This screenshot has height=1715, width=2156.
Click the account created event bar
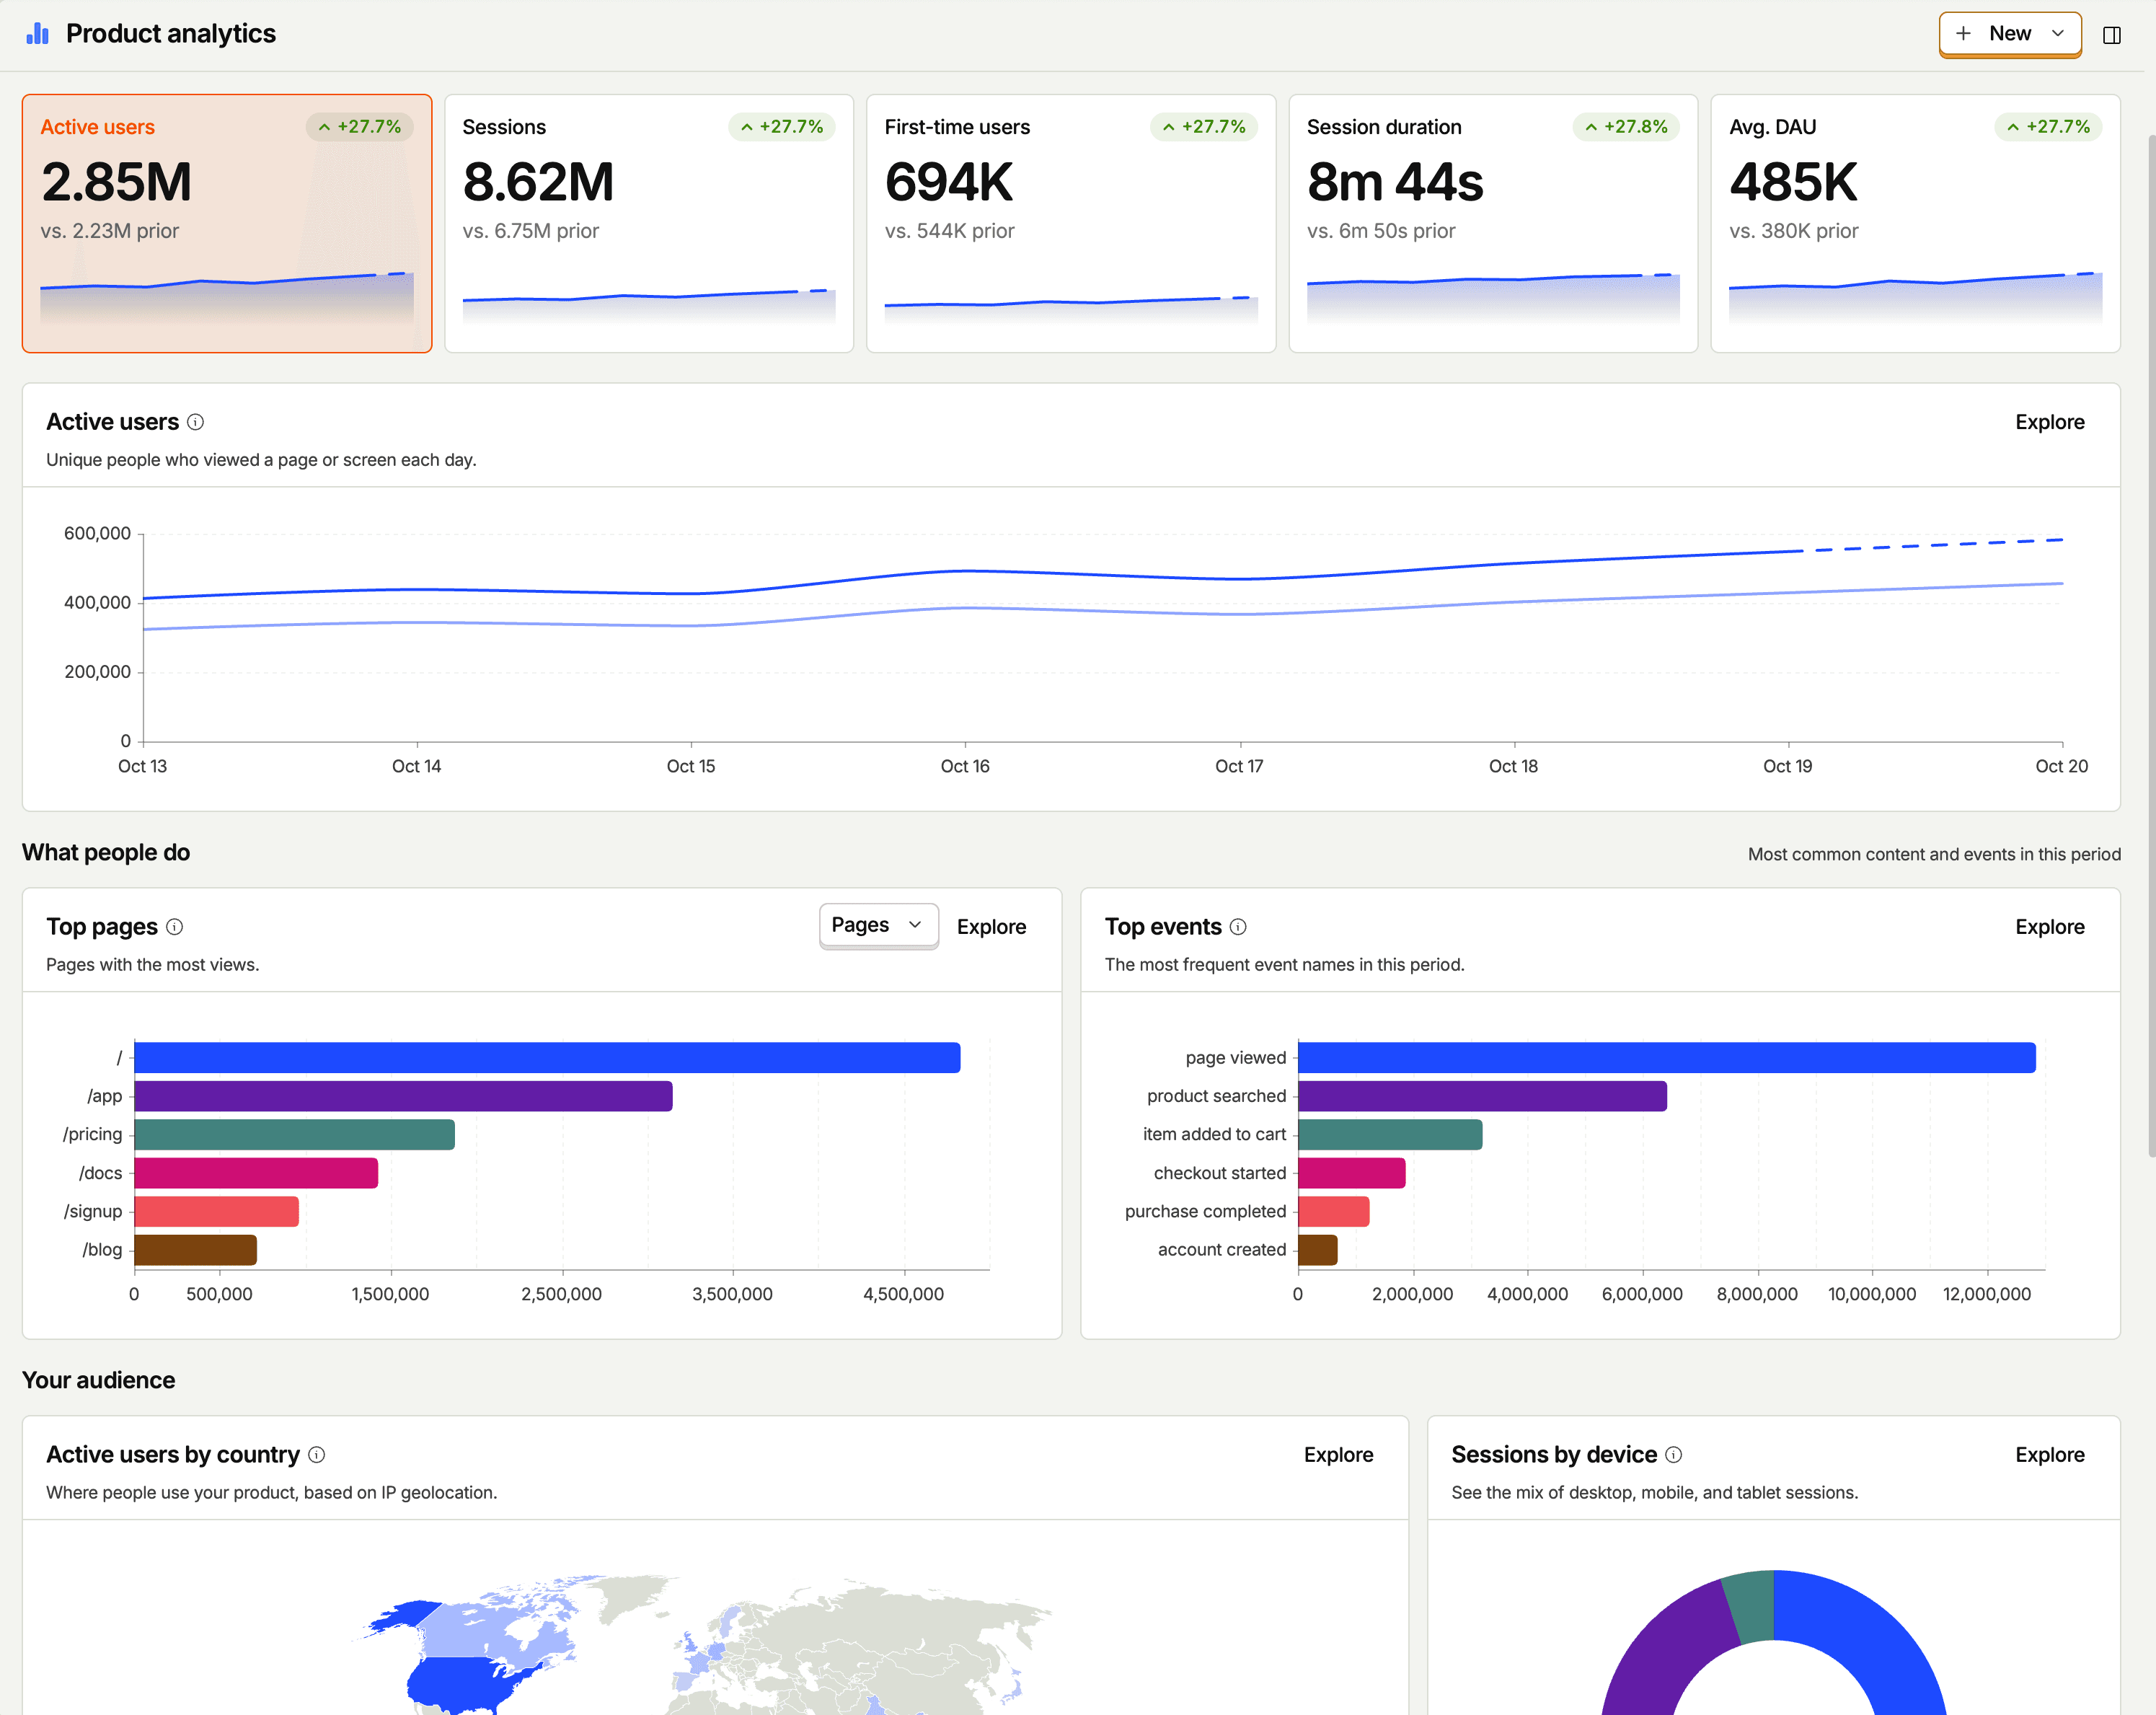coord(1318,1250)
